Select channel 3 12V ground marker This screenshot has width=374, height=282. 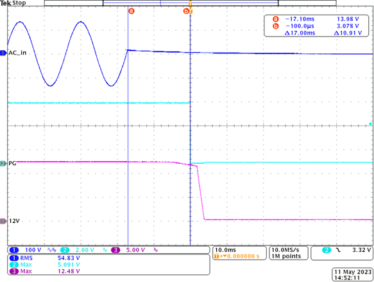pyautogui.click(x=3, y=222)
